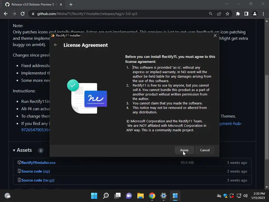Open File Explorer from taskbar
Screen dimensions: 269x202
pyautogui.click(x=141, y=196)
